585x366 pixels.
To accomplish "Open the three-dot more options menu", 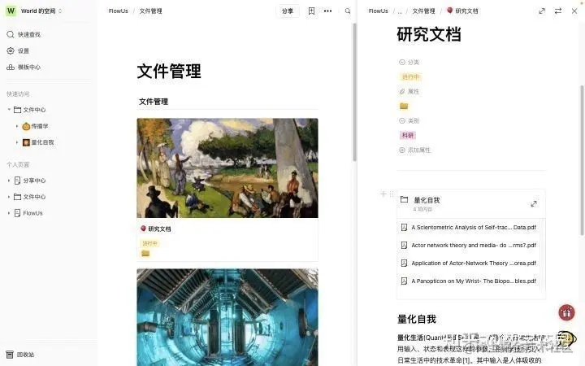I will point(328,11).
